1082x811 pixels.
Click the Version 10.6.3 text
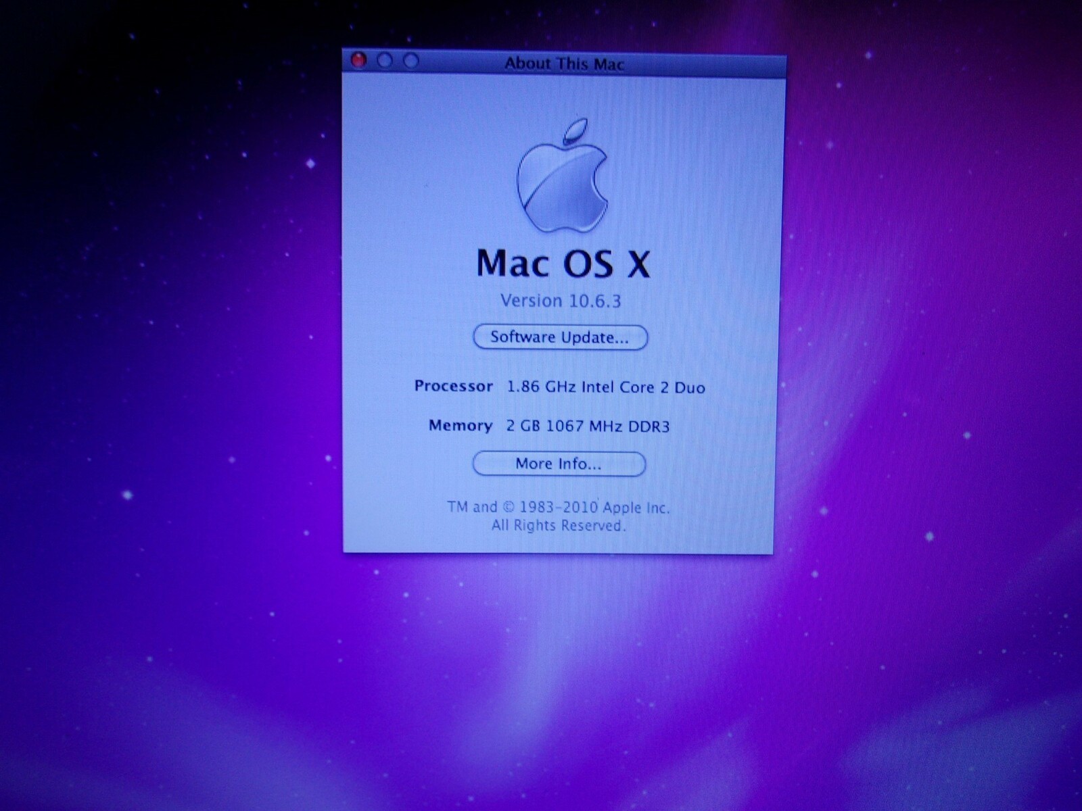(561, 301)
